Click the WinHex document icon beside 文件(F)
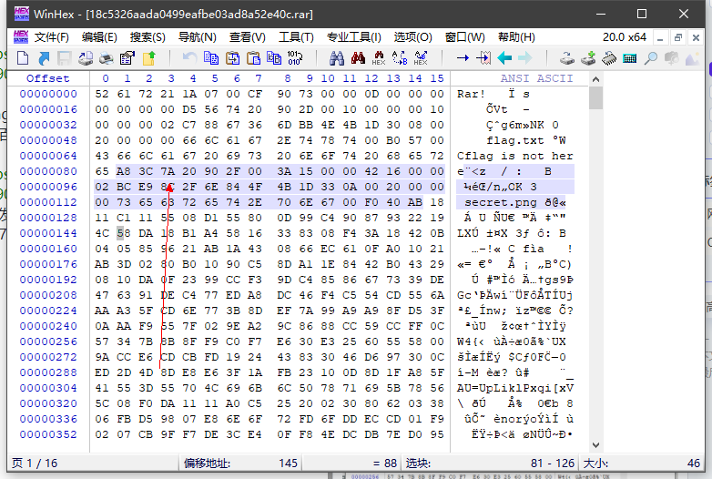This screenshot has width=712, height=479. 21,36
